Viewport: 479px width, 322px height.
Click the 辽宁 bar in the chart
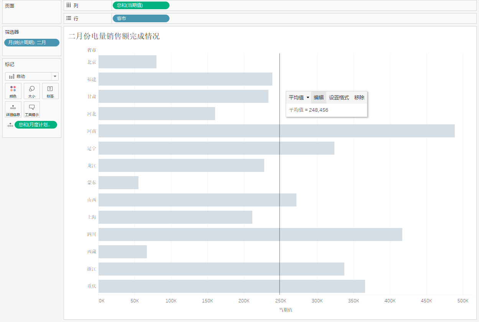click(216, 148)
